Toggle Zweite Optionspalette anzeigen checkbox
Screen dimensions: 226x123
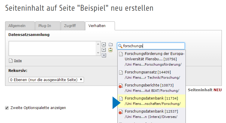pos(7,108)
